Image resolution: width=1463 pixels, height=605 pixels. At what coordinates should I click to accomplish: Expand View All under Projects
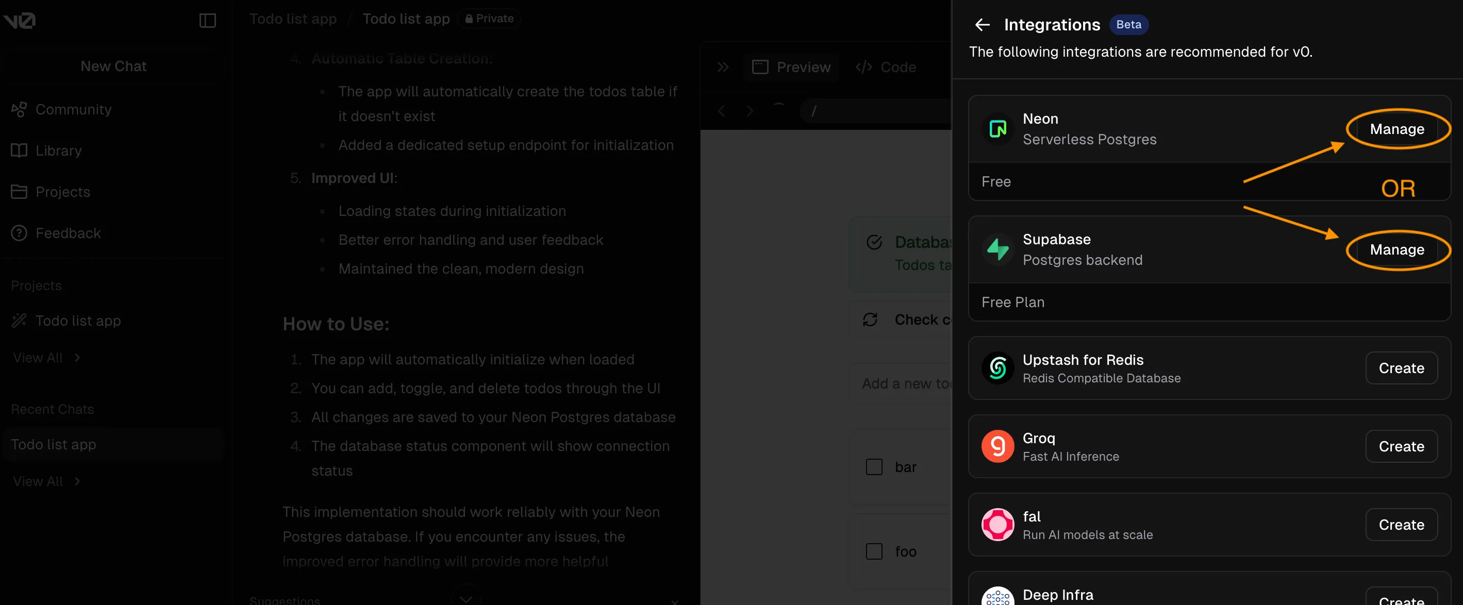pos(46,358)
